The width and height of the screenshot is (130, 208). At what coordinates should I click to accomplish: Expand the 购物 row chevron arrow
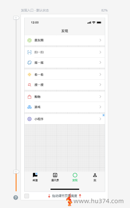[100, 97]
